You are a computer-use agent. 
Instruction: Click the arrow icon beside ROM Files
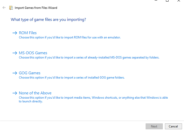pyautogui.click(x=15, y=33)
